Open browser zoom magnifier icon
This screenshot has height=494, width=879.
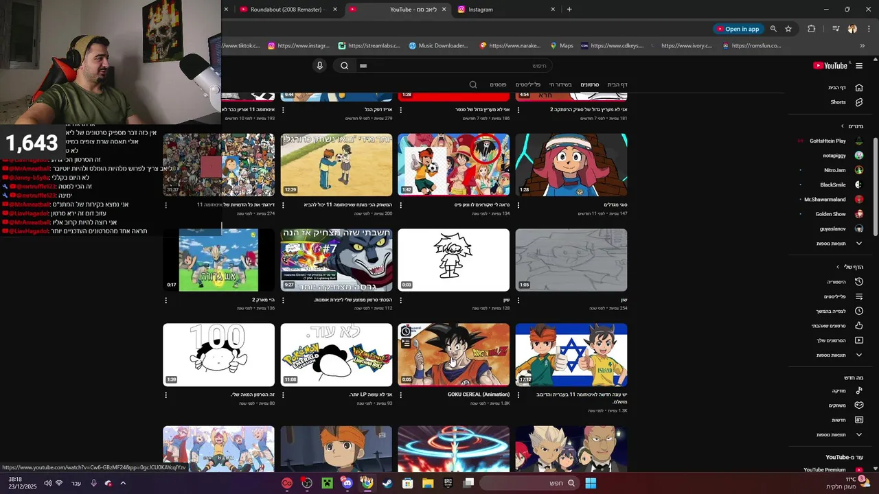point(773,29)
